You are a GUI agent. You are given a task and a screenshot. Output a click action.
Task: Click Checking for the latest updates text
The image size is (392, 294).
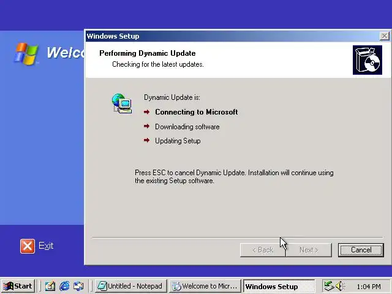coord(158,64)
